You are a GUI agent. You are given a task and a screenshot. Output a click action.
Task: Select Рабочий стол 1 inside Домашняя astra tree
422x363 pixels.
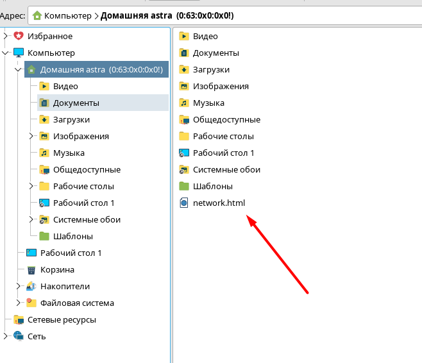point(84,203)
